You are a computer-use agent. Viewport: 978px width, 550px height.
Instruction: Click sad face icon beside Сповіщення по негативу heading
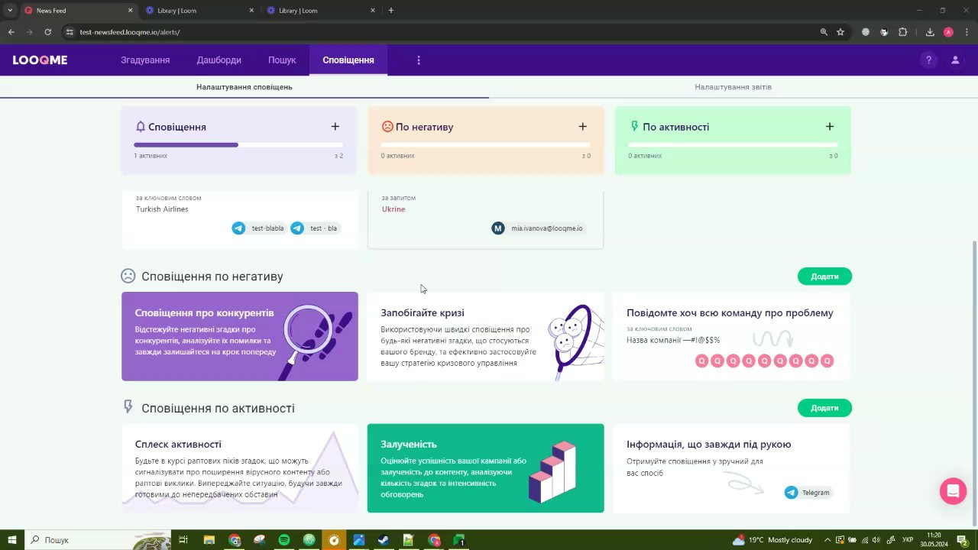[128, 276]
